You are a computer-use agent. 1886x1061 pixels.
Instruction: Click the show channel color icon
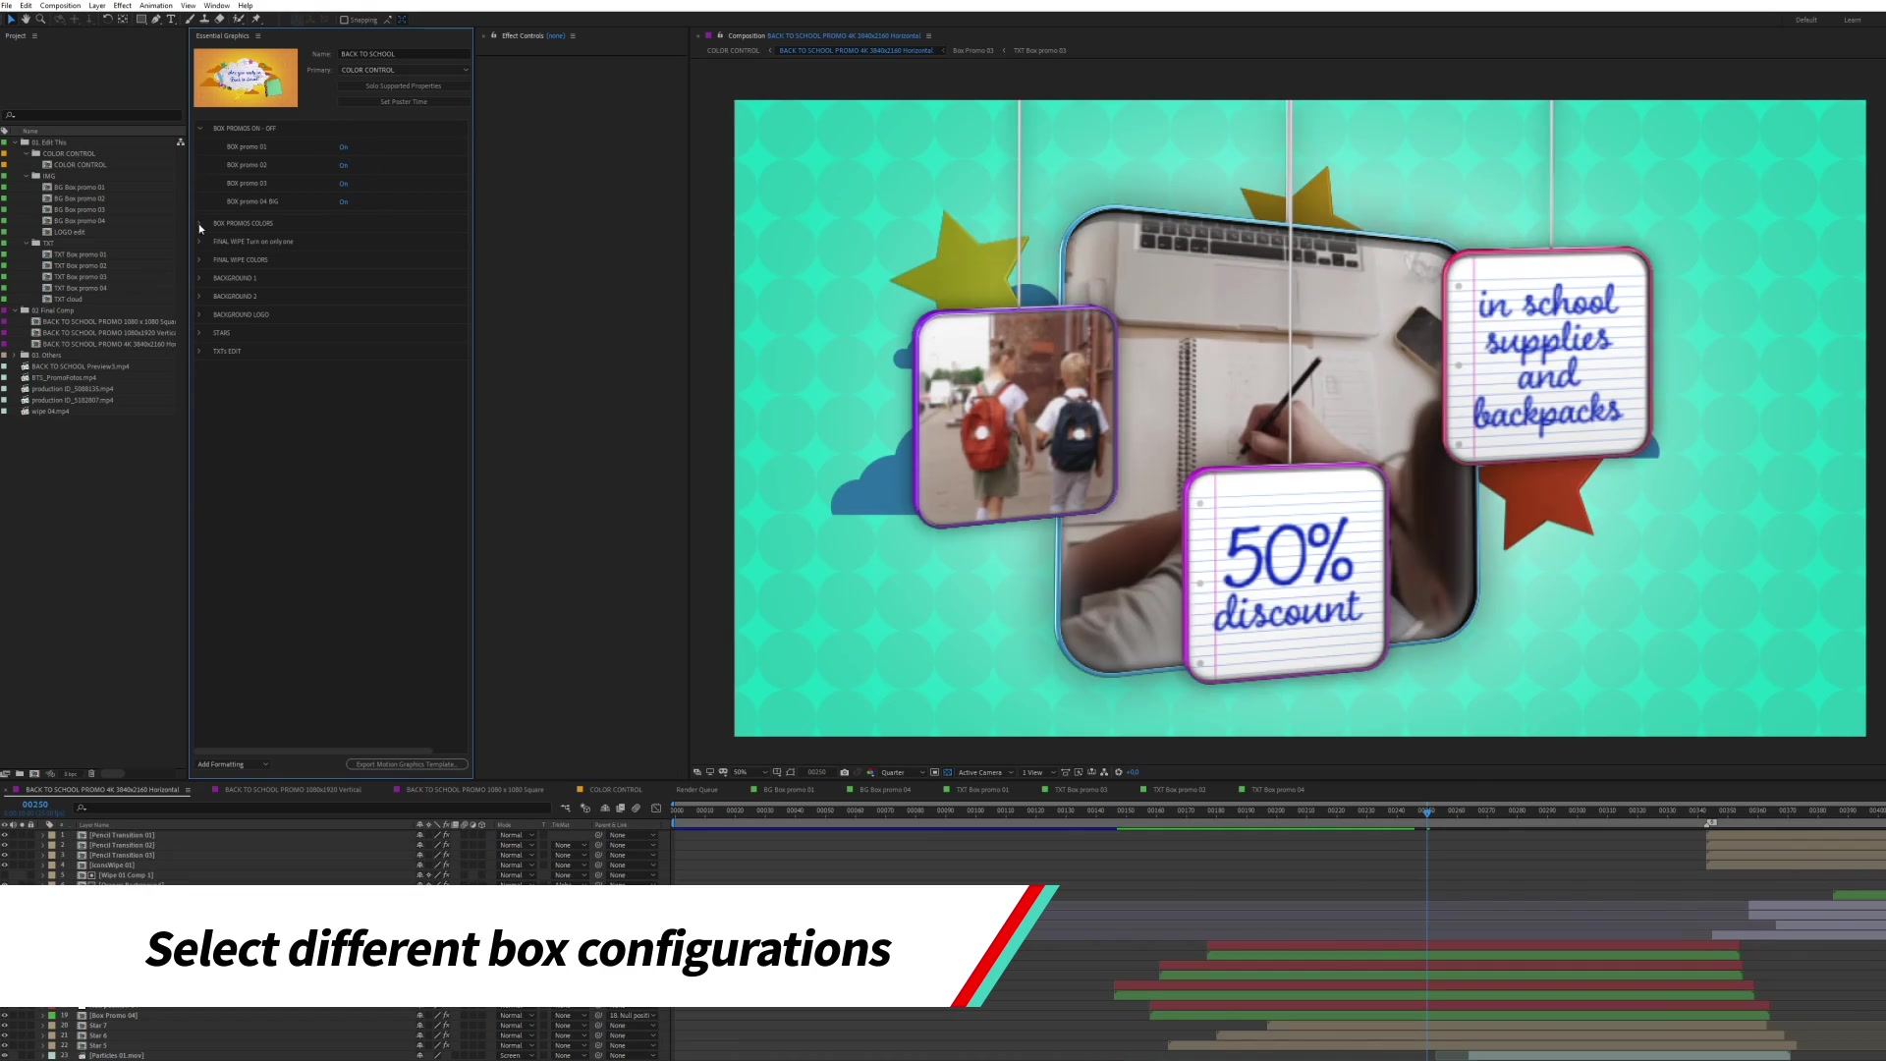click(870, 772)
